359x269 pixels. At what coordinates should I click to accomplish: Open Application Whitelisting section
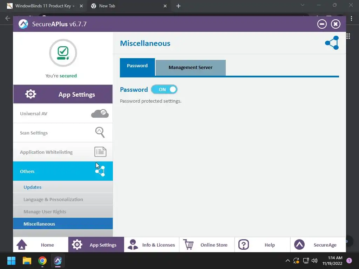63,152
